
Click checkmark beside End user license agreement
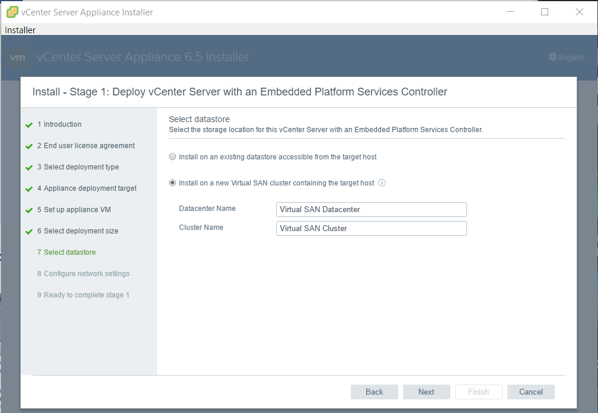tap(29, 146)
